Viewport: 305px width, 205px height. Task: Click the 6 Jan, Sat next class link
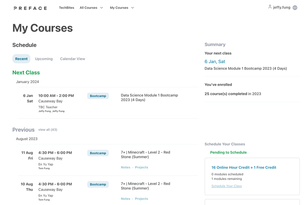click(215, 61)
